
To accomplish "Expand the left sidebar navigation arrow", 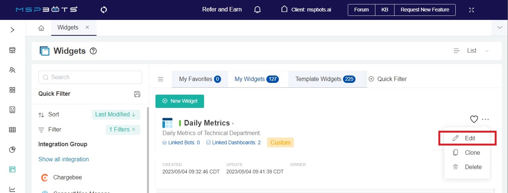I will click(x=13, y=30).
